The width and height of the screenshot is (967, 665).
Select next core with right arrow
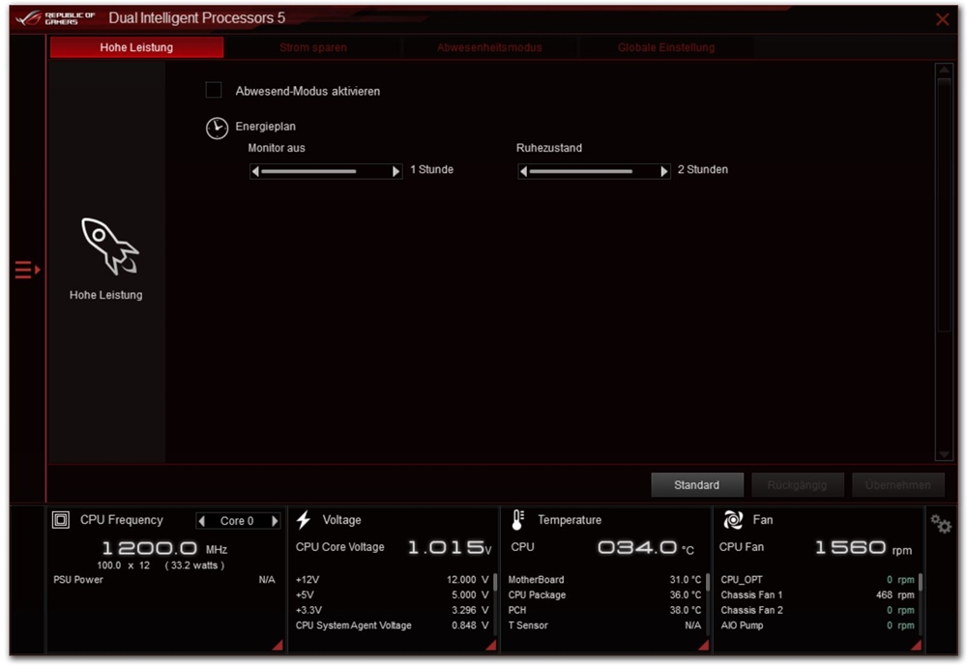275,521
